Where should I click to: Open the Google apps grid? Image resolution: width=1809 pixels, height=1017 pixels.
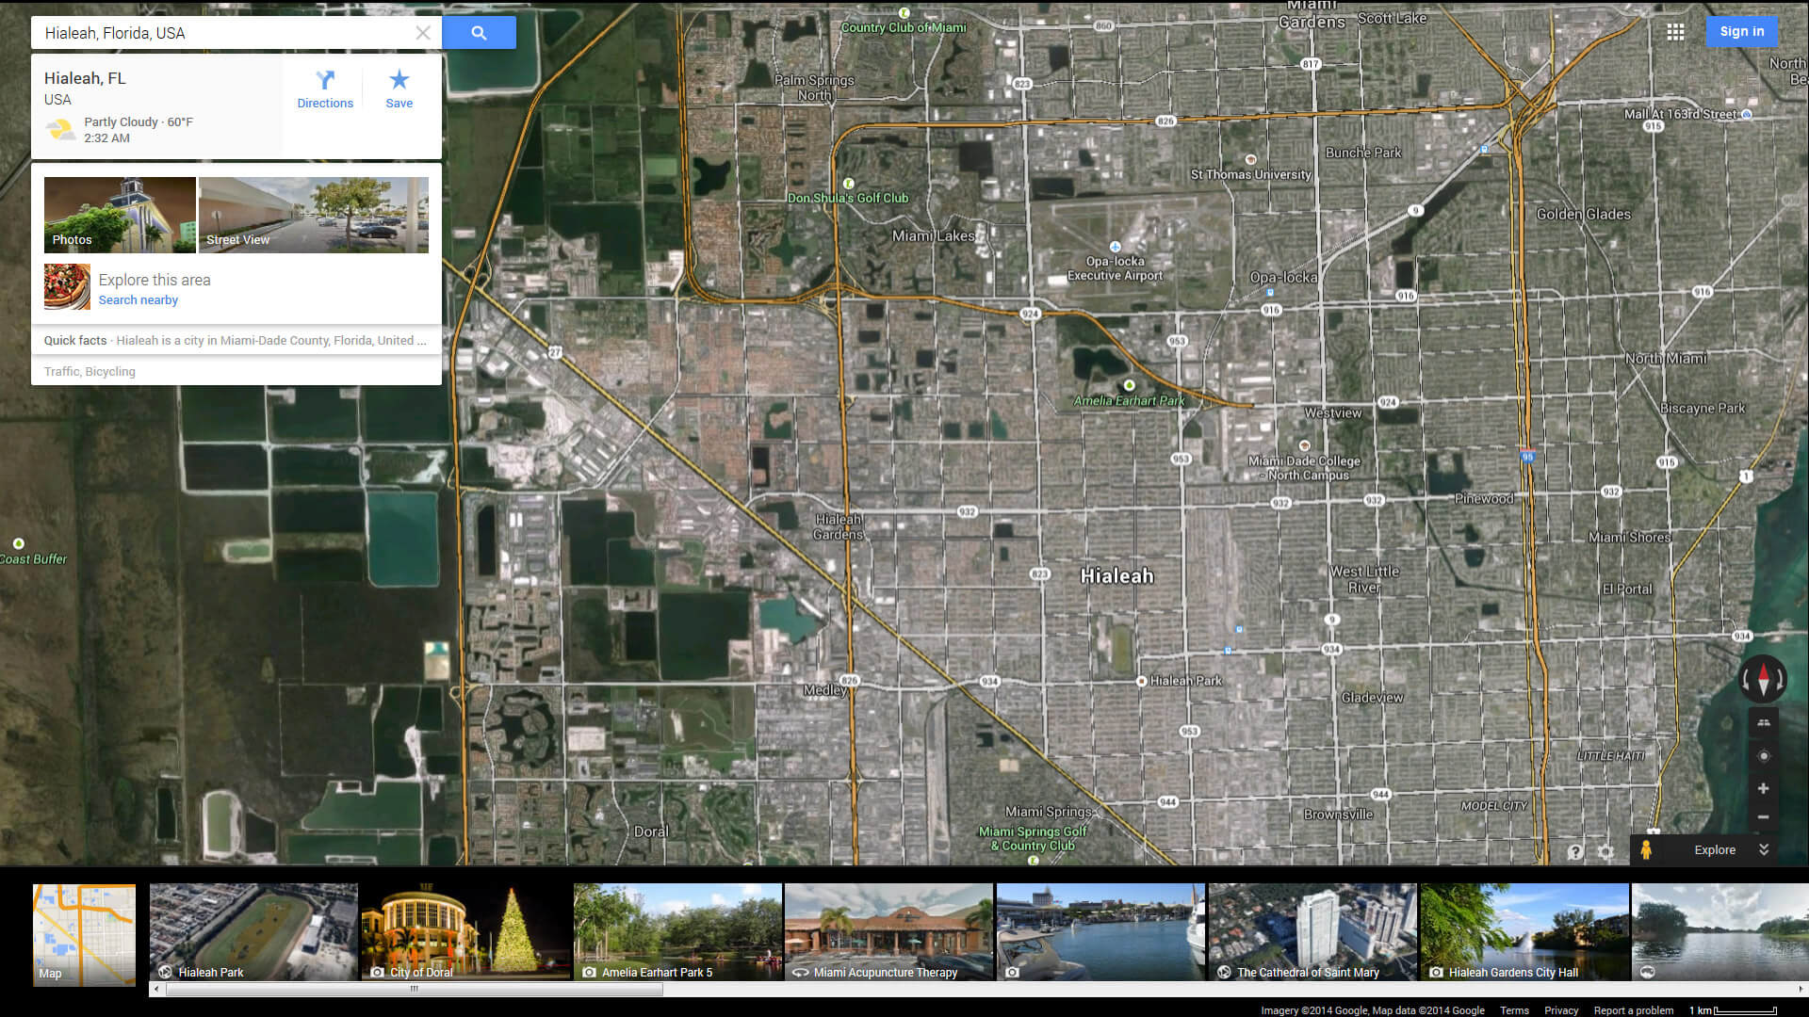pos(1675,32)
